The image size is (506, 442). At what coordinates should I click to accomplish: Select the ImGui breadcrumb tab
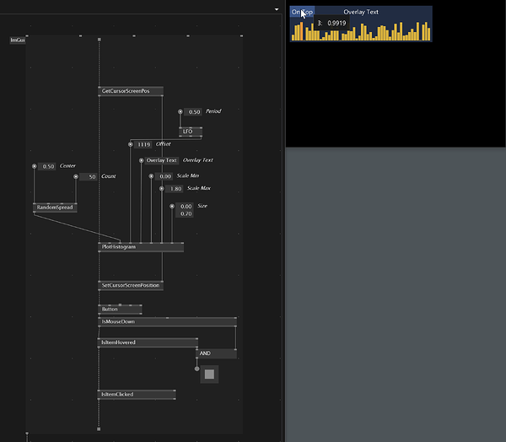[18, 40]
